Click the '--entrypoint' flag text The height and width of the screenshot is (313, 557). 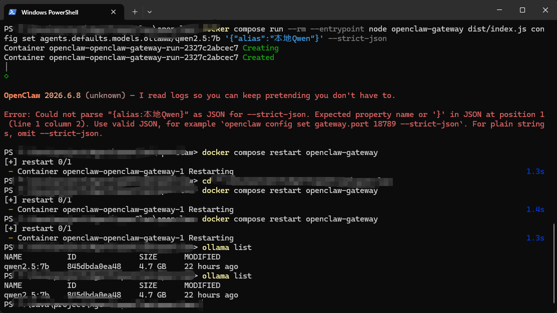tap(337, 29)
